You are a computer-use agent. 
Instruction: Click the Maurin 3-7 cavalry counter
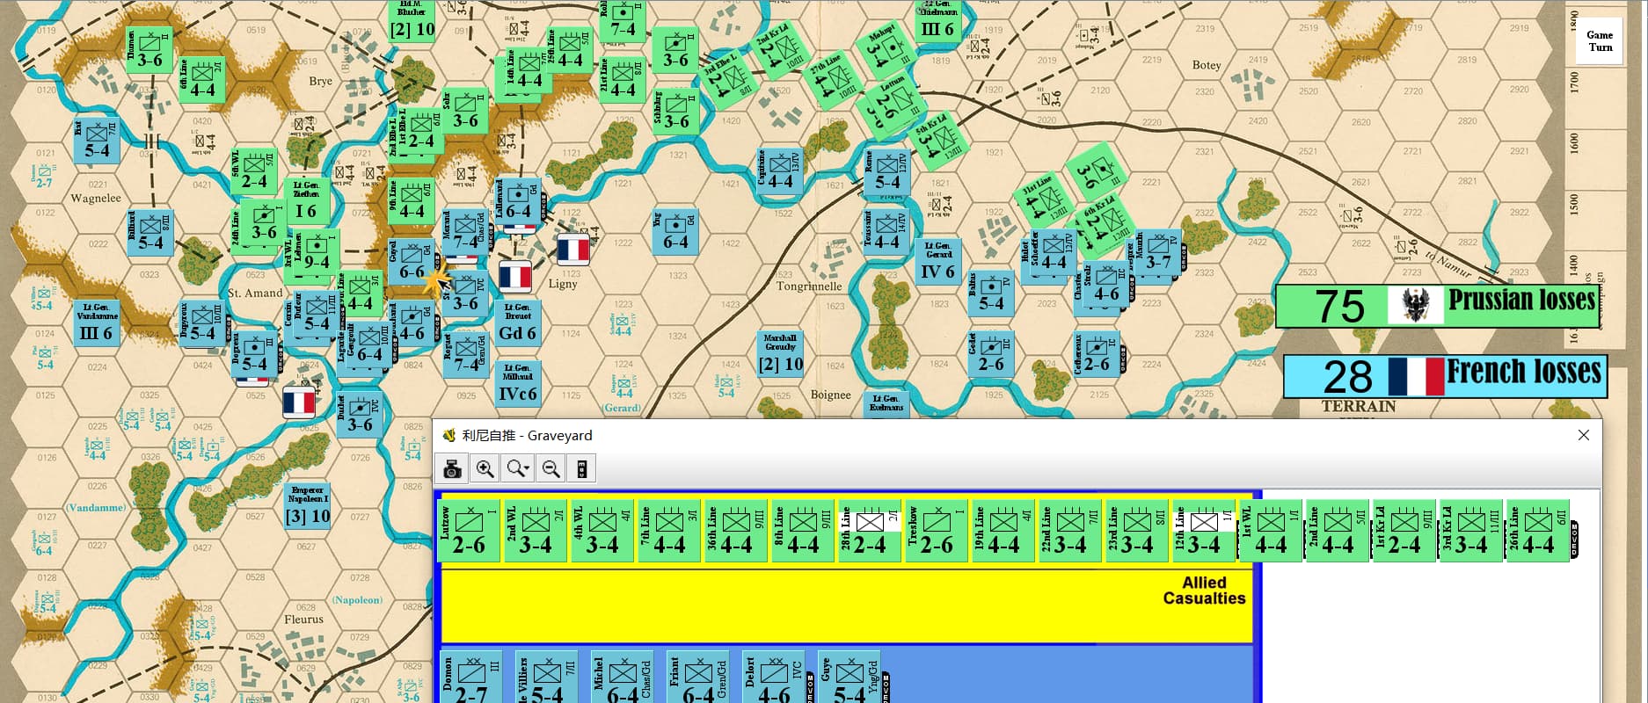(x=1156, y=253)
